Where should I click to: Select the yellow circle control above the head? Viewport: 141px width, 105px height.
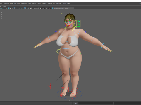[x=62, y=13]
